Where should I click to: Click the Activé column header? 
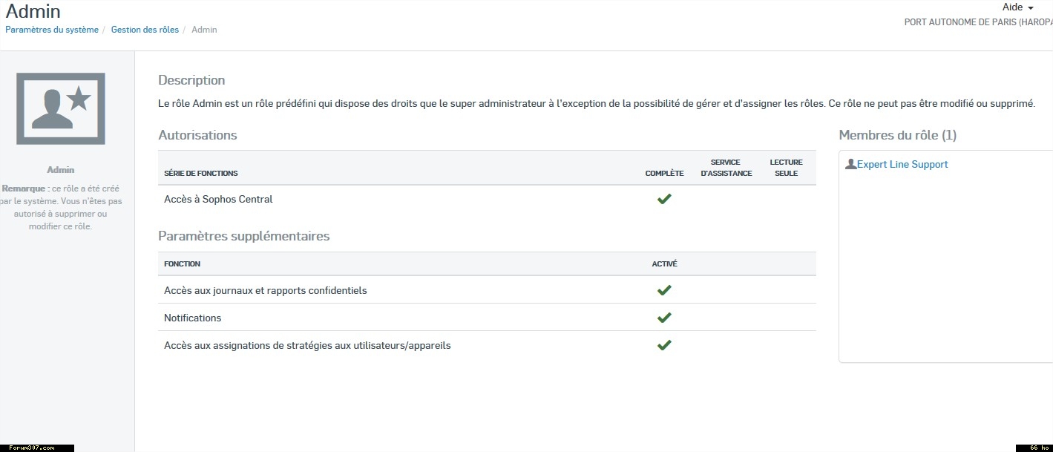pos(664,263)
